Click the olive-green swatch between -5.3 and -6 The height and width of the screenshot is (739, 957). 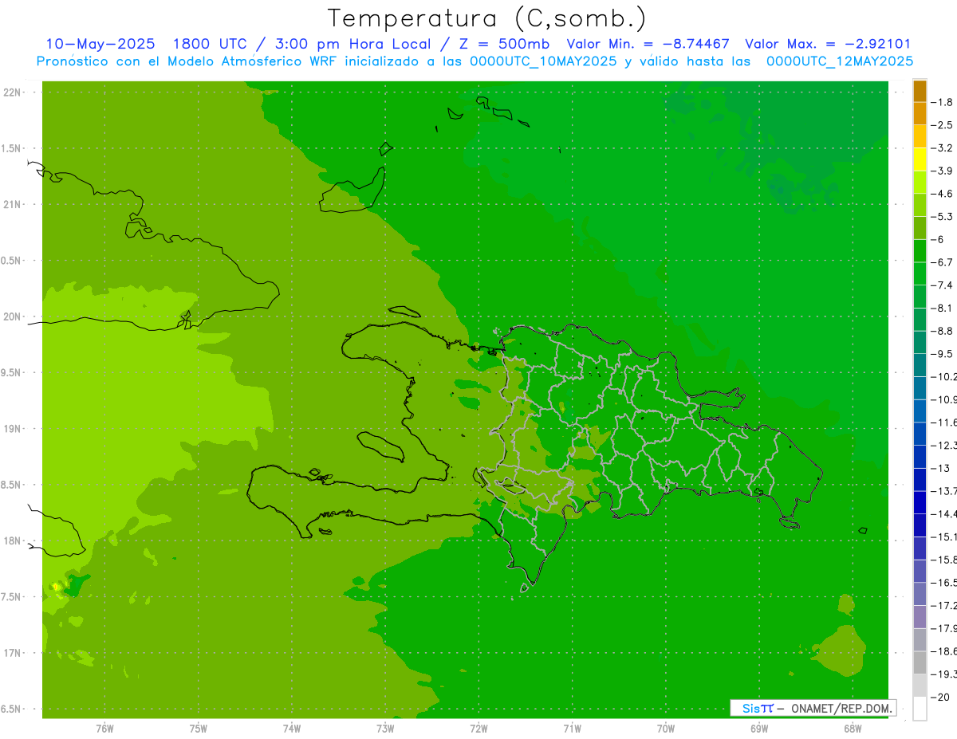click(920, 228)
